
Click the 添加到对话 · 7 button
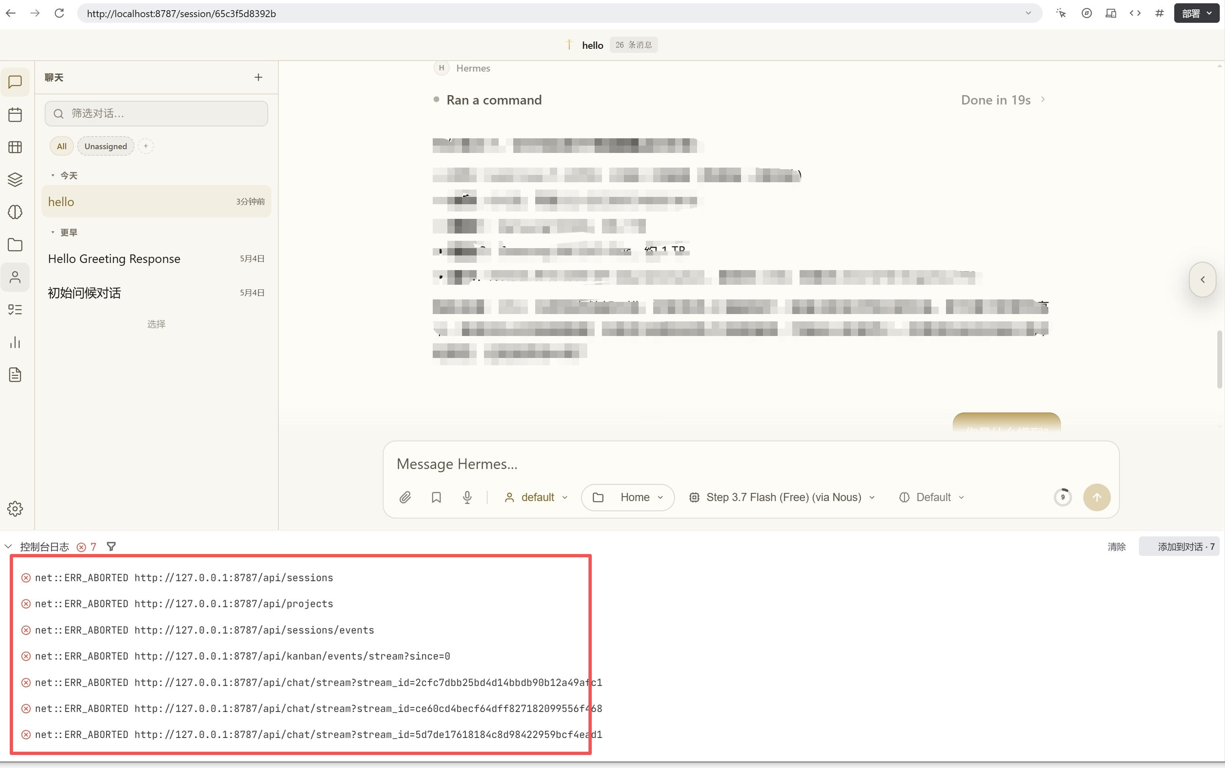pyautogui.click(x=1179, y=547)
